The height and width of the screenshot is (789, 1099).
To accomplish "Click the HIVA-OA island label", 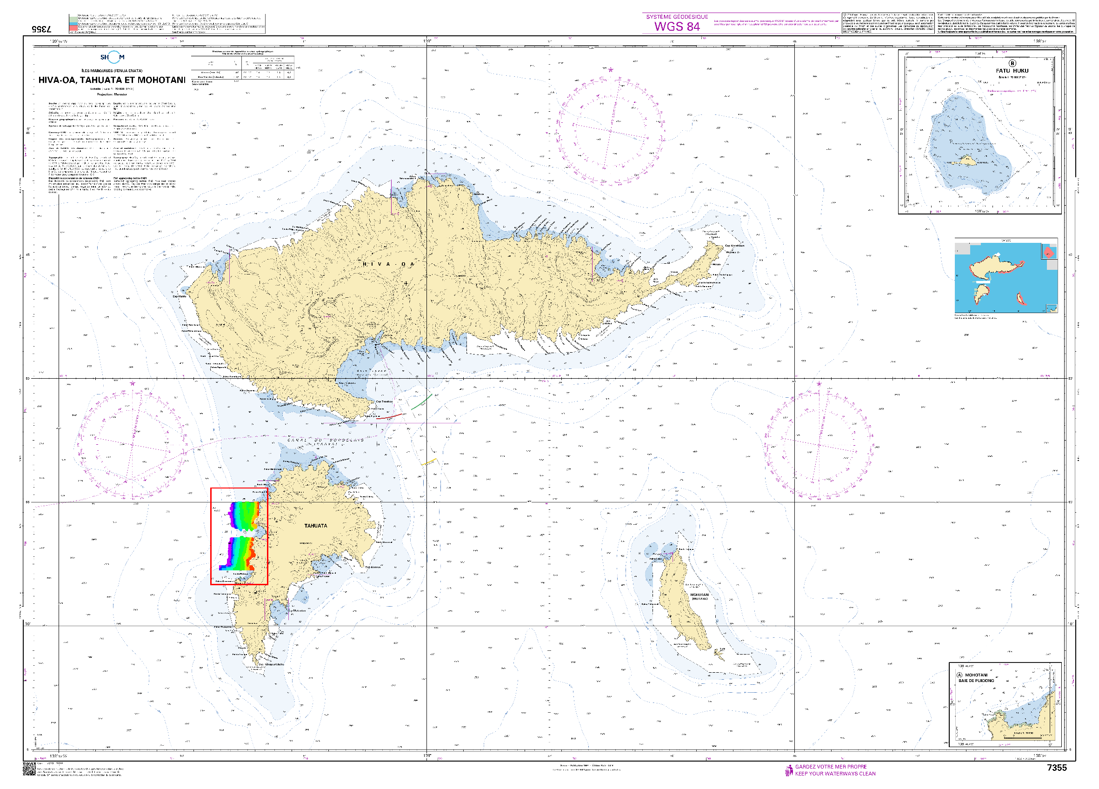I will click(x=389, y=264).
